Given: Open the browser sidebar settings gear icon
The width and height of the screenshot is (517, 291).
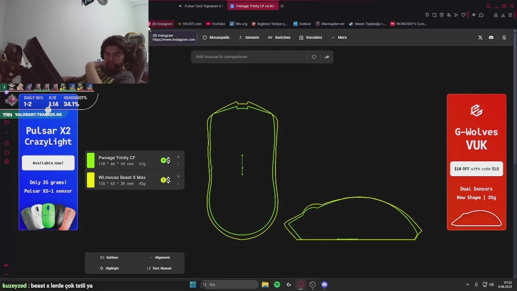Looking at the screenshot, I should click(6, 162).
